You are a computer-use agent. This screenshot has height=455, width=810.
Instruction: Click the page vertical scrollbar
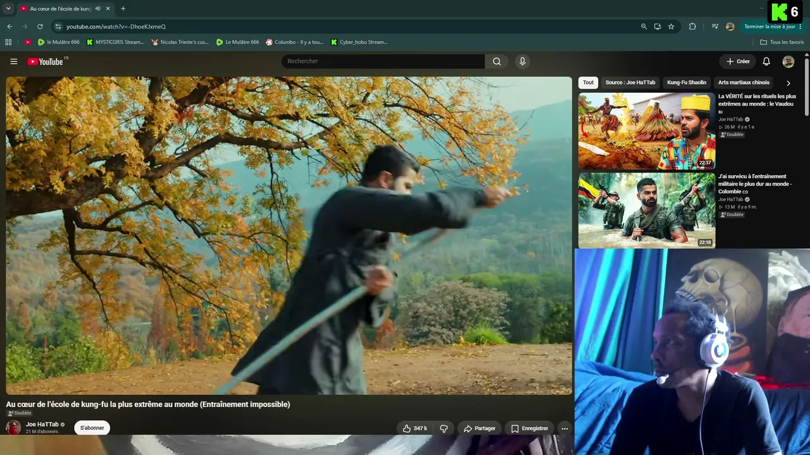coord(807,87)
